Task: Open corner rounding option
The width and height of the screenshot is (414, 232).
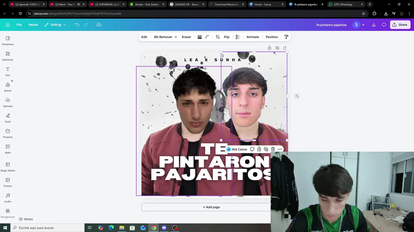Action: click(x=208, y=37)
